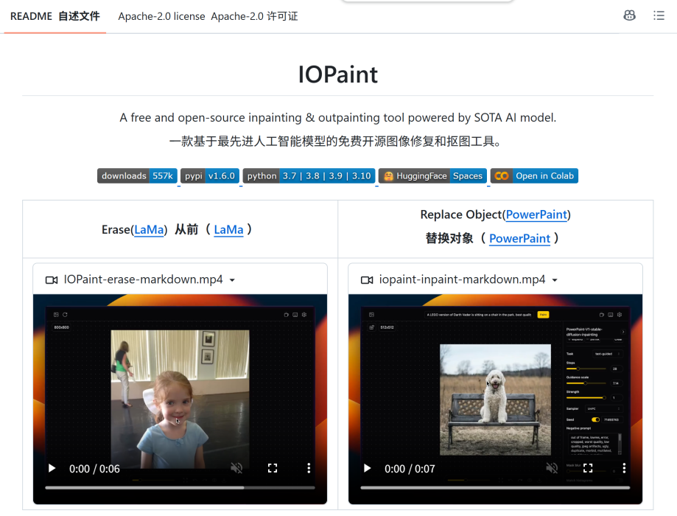Click the iopaint-inpaint-markdown.mp4 file name
The width and height of the screenshot is (677, 516).
[x=463, y=279]
